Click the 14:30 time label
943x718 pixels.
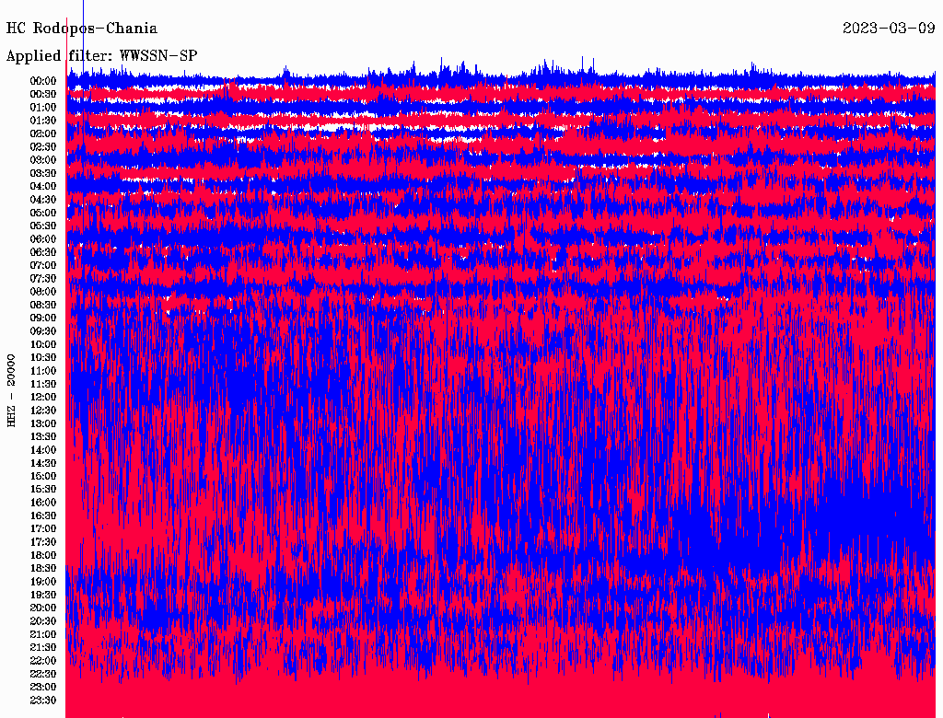[x=43, y=463]
